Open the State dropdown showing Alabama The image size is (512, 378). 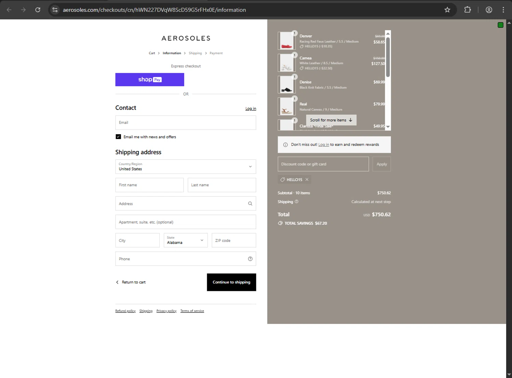coord(186,240)
